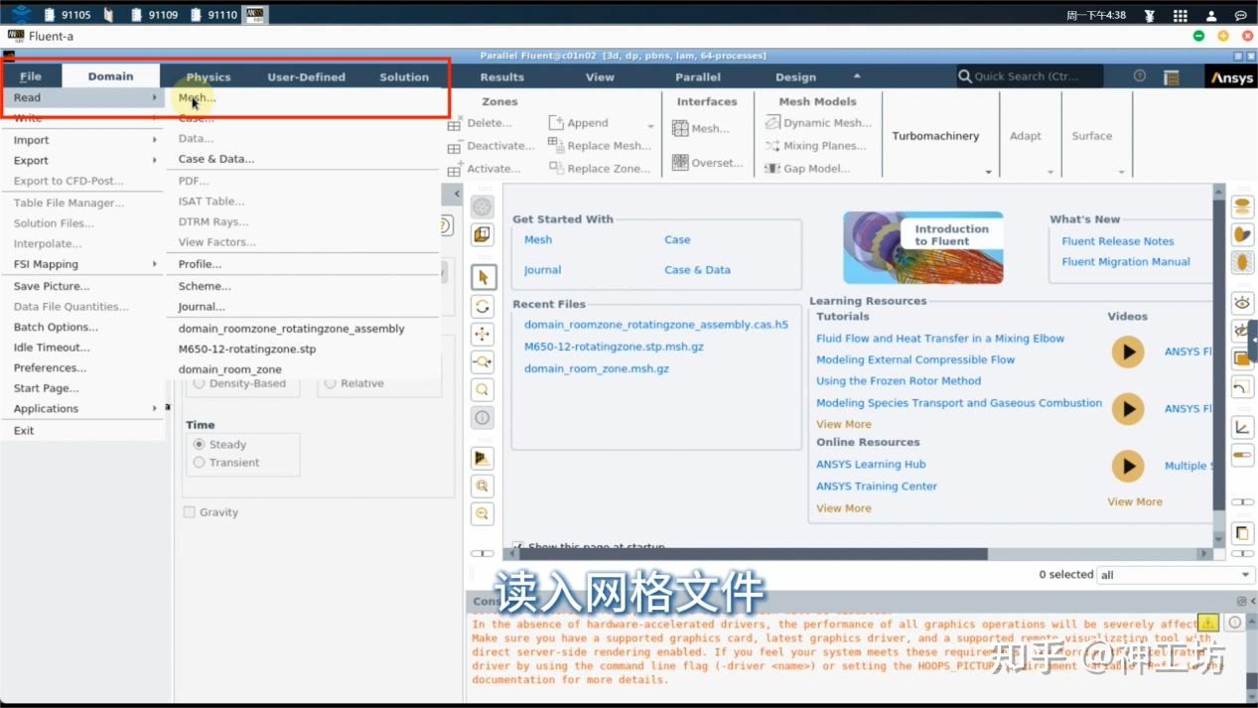The image size is (1258, 708).
Task: Open Dynamic Mesh in Mesh Models
Action: tap(818, 123)
